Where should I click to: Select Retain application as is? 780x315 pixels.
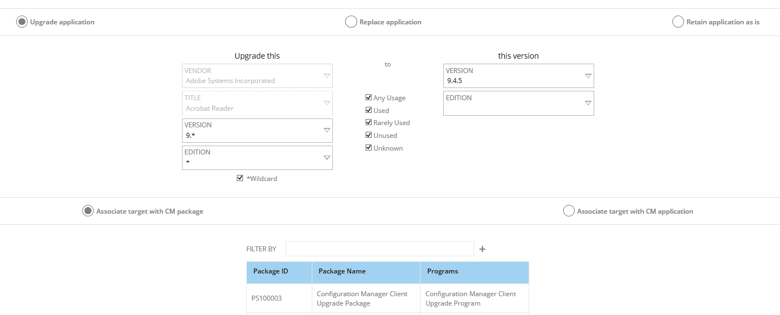click(678, 22)
